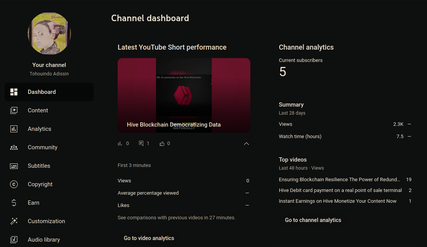Viewport: 427px width, 247px height.
Task: Open Instant Earnings on Hive top video
Action: [338, 201]
